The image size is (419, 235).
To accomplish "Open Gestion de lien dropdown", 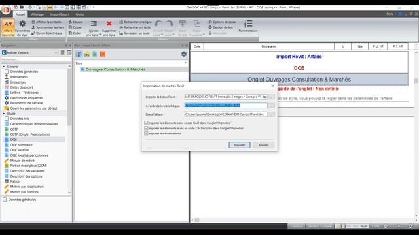I will coord(222,27).
